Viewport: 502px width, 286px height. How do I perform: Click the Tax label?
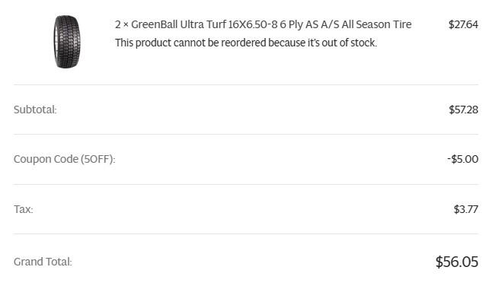(x=23, y=209)
